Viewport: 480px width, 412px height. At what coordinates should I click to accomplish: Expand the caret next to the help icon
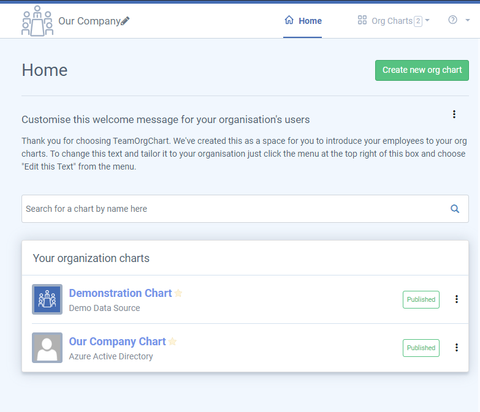[468, 20]
